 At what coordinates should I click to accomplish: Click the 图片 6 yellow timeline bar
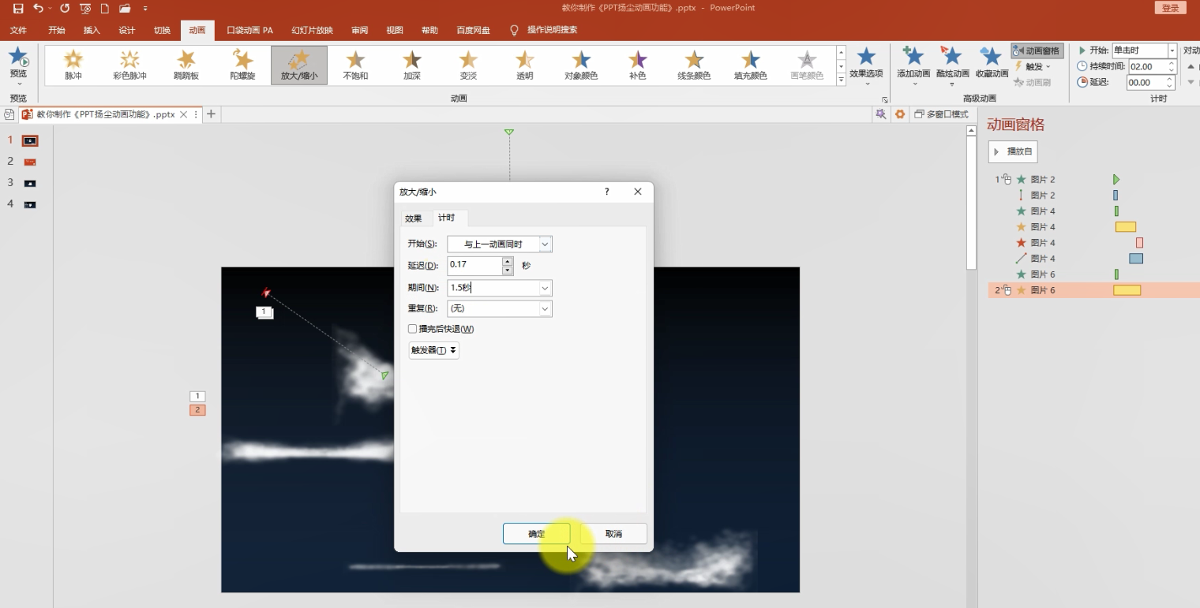click(x=1127, y=290)
